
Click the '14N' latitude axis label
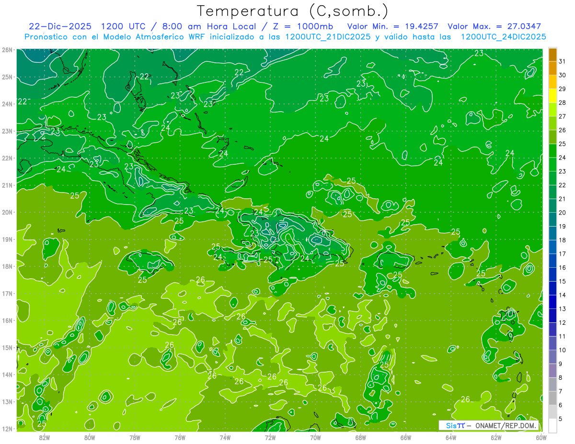[x=7, y=375]
